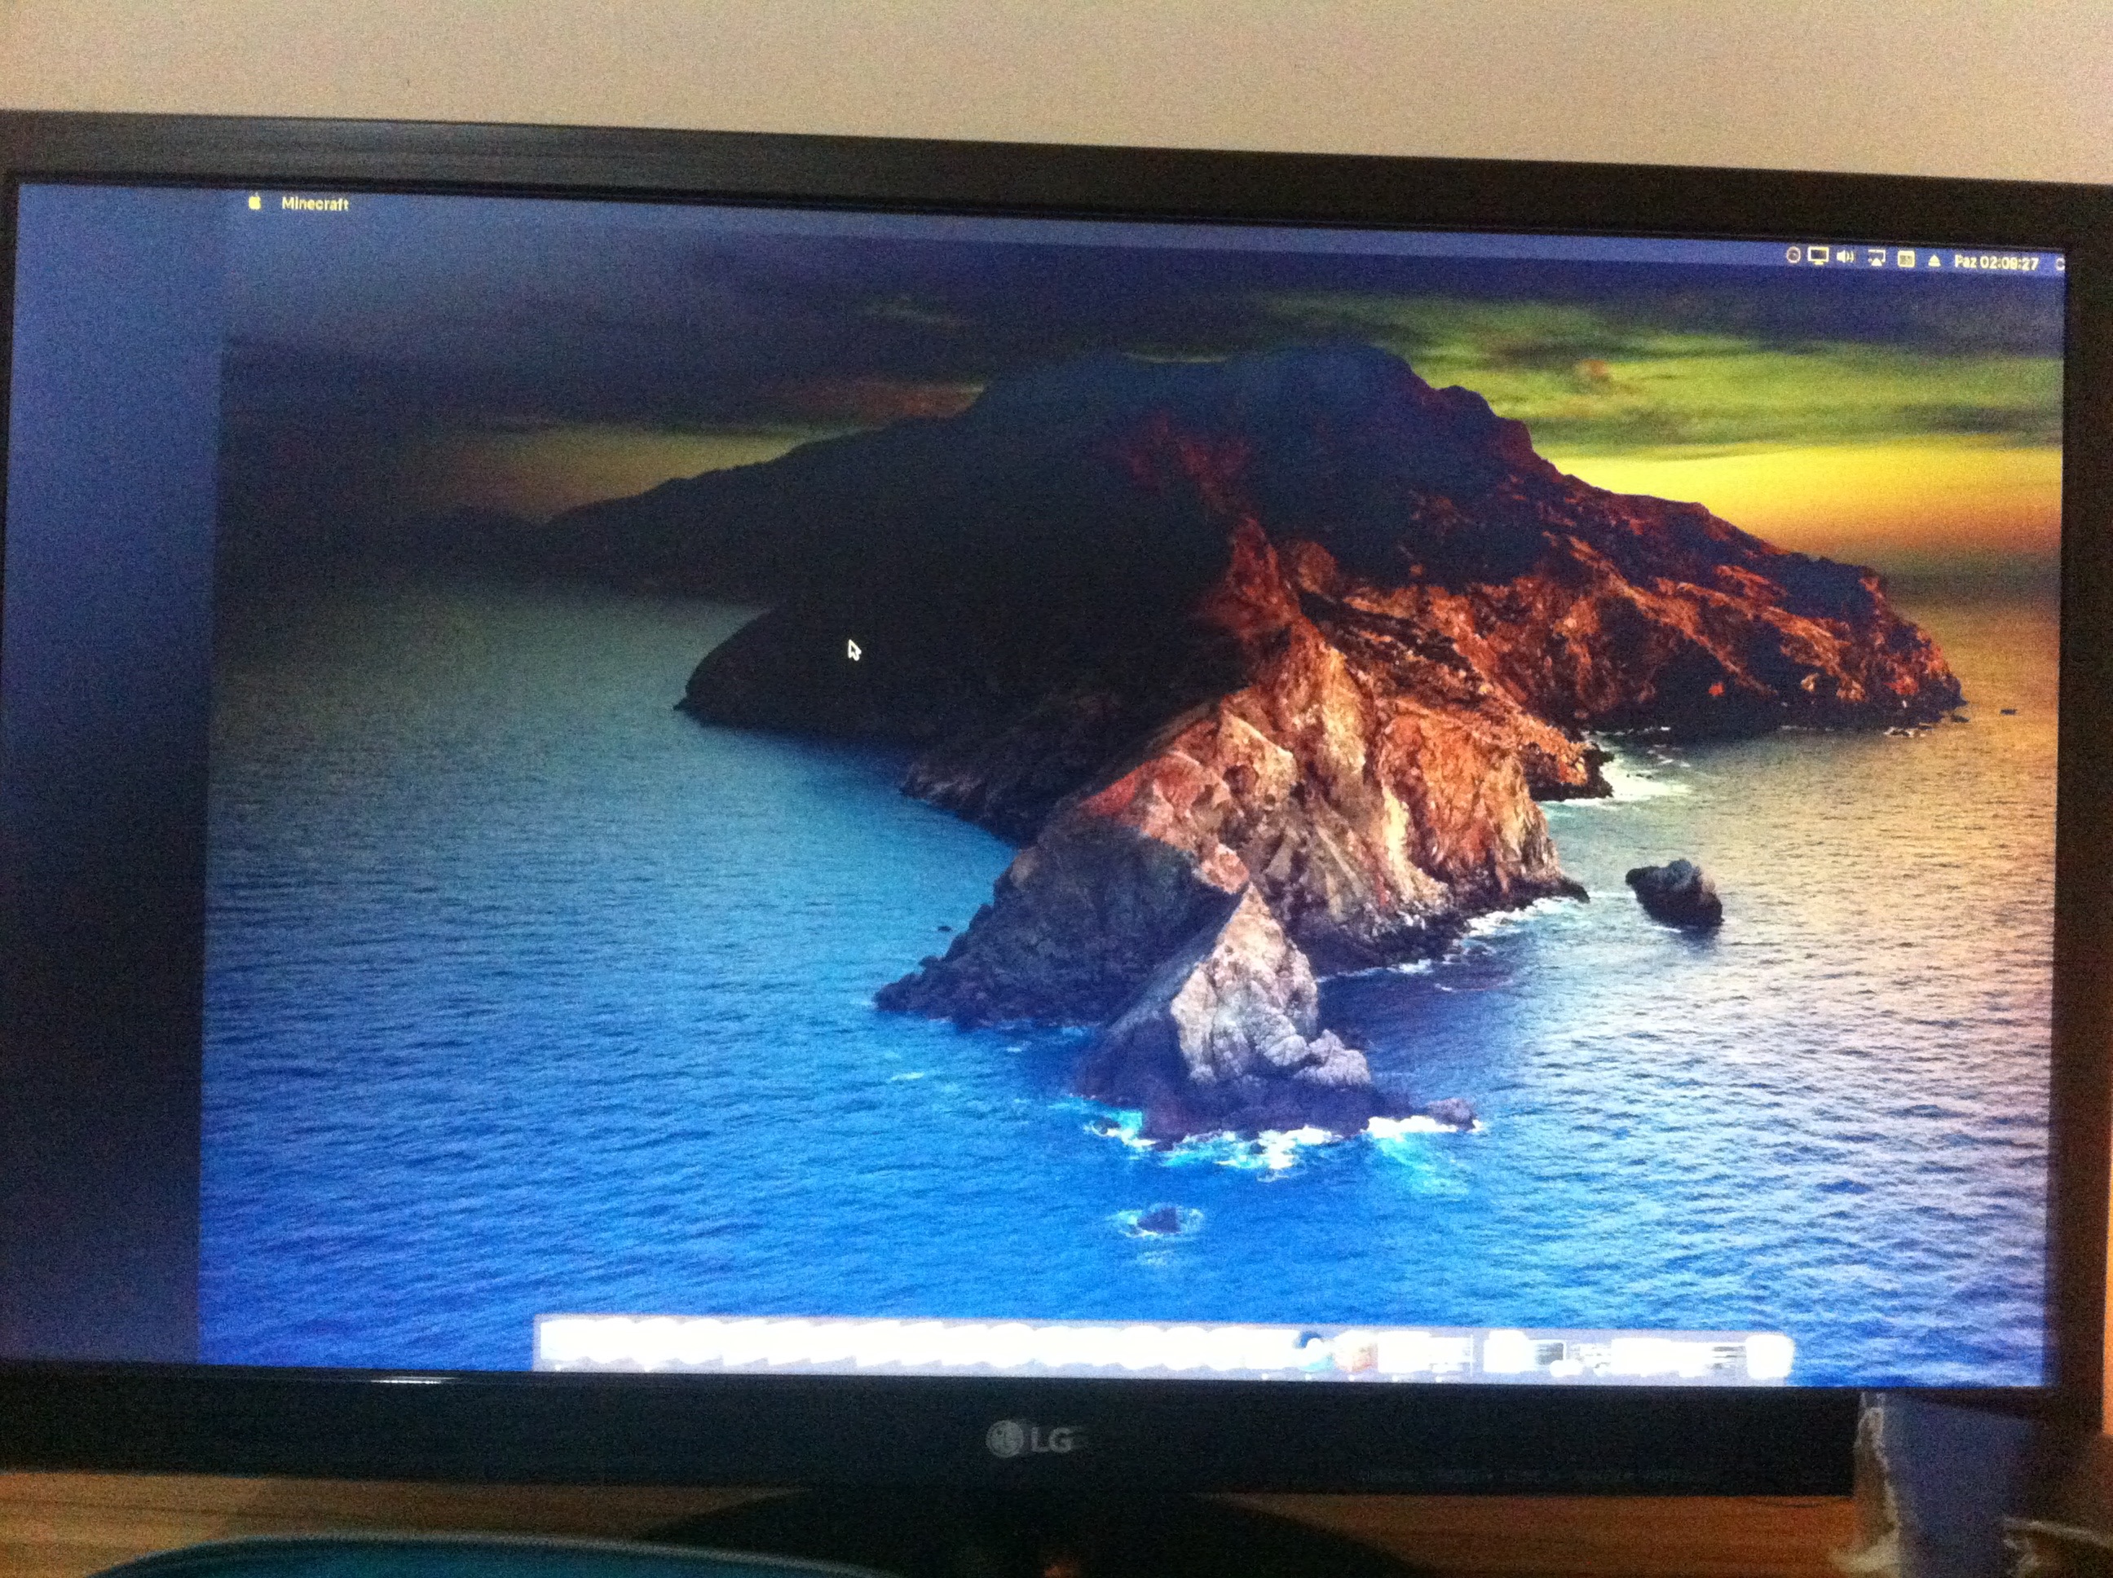Open Trash at right end of Dock

click(x=1768, y=1357)
